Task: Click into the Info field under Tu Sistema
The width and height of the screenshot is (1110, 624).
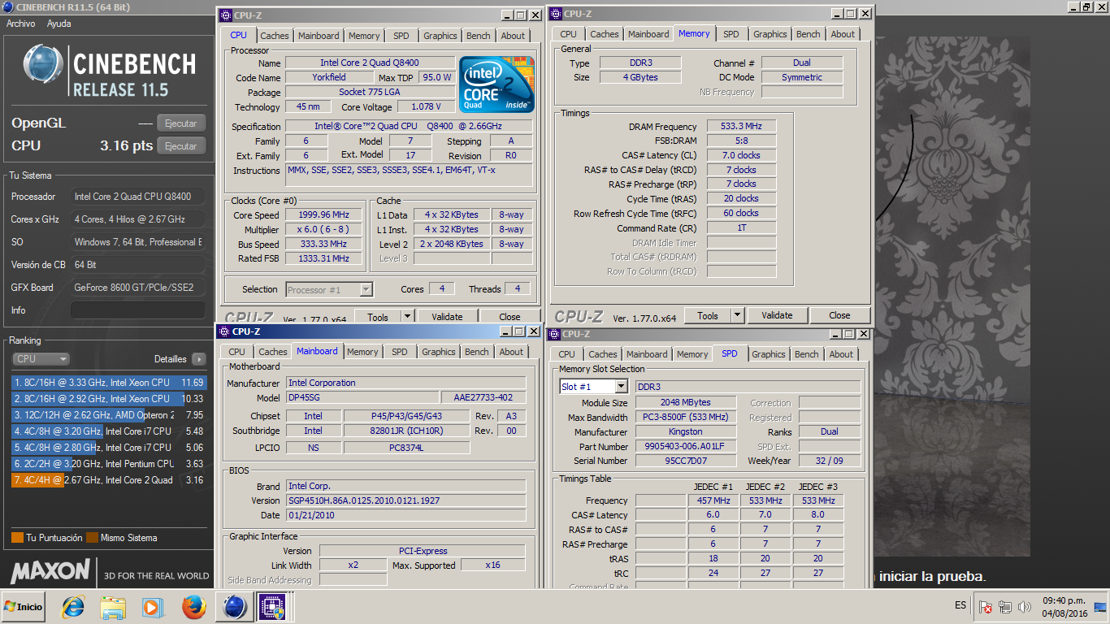Action: coord(137,310)
